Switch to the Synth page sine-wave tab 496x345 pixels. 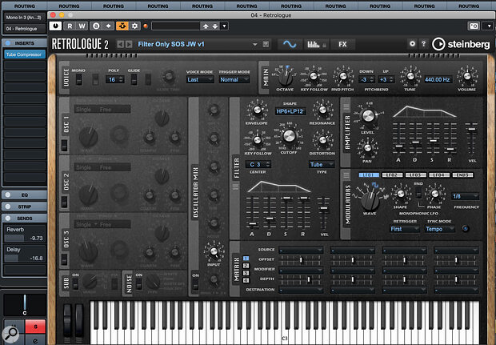(290, 44)
